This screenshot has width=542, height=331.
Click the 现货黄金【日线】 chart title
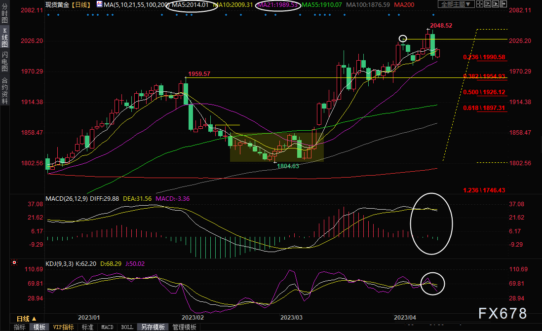68,4
